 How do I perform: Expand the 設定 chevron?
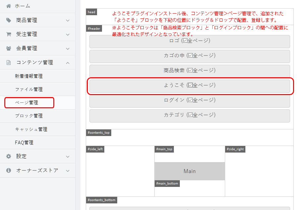68,157
